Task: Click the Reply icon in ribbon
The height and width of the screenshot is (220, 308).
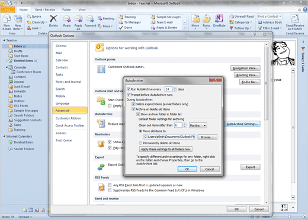Action: (x=67, y=19)
